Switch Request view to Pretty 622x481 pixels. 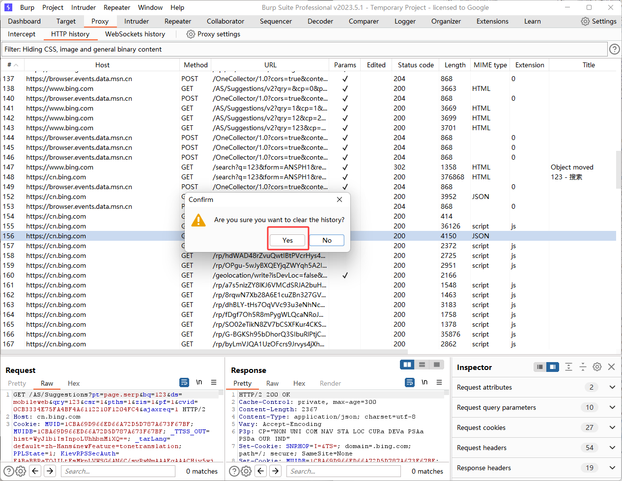pyautogui.click(x=17, y=383)
